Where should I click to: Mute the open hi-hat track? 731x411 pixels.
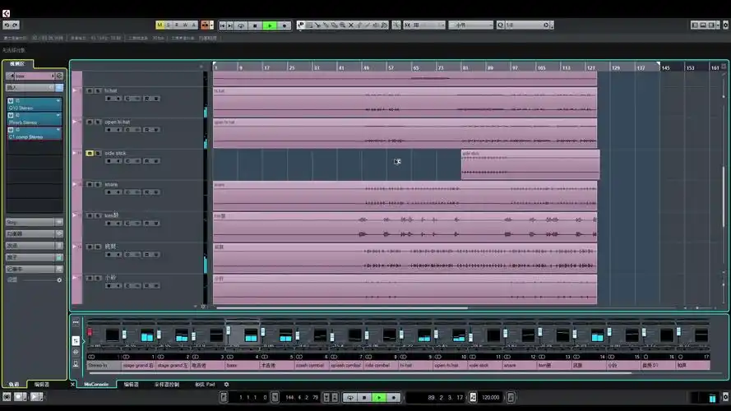[x=90, y=122]
